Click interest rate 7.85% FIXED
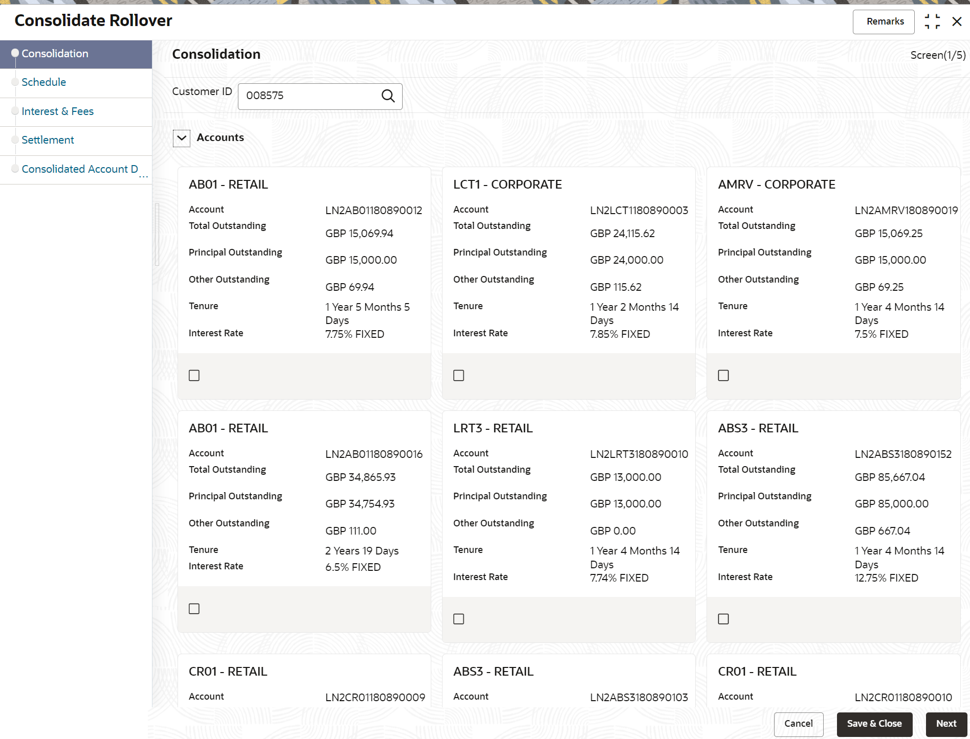 pyautogui.click(x=620, y=334)
